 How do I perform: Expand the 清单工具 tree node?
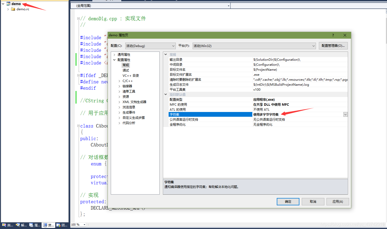point(119,91)
